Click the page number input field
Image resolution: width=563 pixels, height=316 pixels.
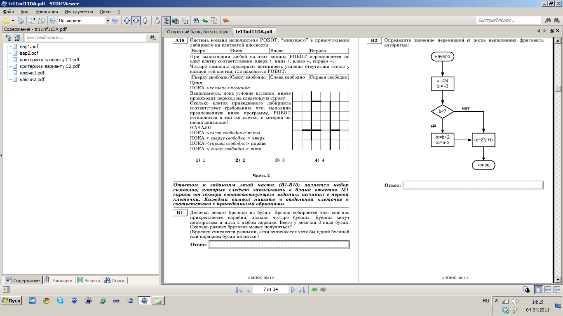(271, 290)
